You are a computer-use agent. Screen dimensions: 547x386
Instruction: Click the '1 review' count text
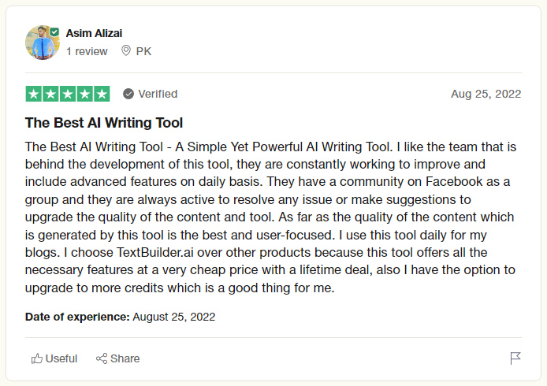click(x=87, y=51)
